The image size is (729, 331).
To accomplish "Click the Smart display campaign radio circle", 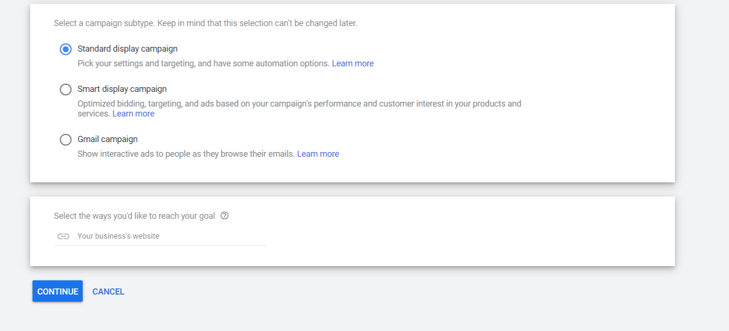I will [65, 89].
